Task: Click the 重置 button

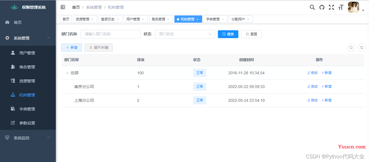Action: pos(251,34)
